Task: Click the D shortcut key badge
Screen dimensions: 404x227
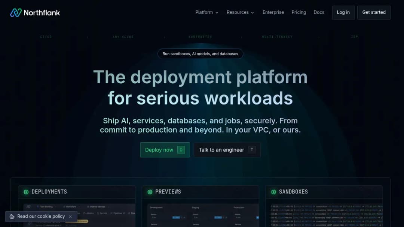Action: click(181, 150)
